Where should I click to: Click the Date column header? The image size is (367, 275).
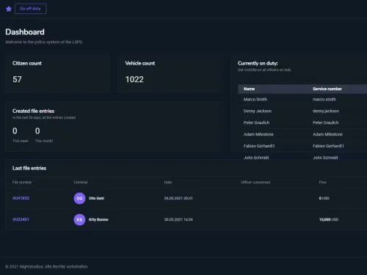168,182
